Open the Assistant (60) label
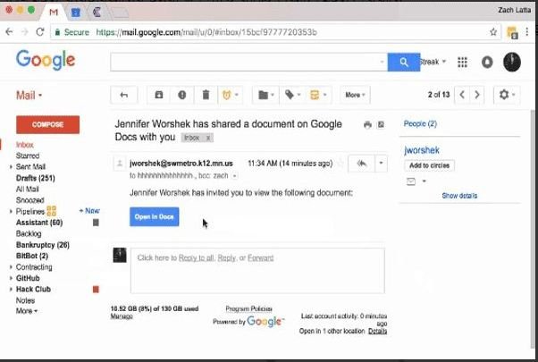This screenshot has width=538, height=362. pos(39,223)
